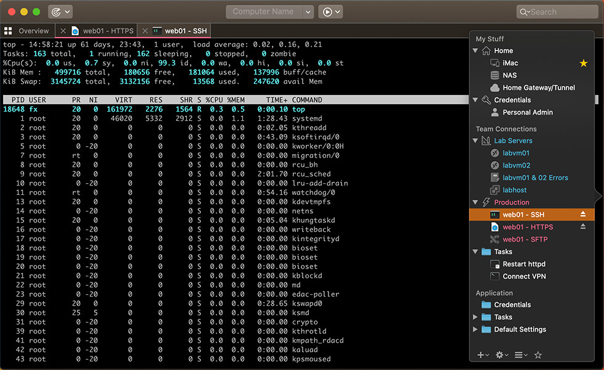Image resolution: width=604 pixels, height=370 pixels.
Task: Open the gear settings menu in sidebar
Action: [x=502, y=355]
